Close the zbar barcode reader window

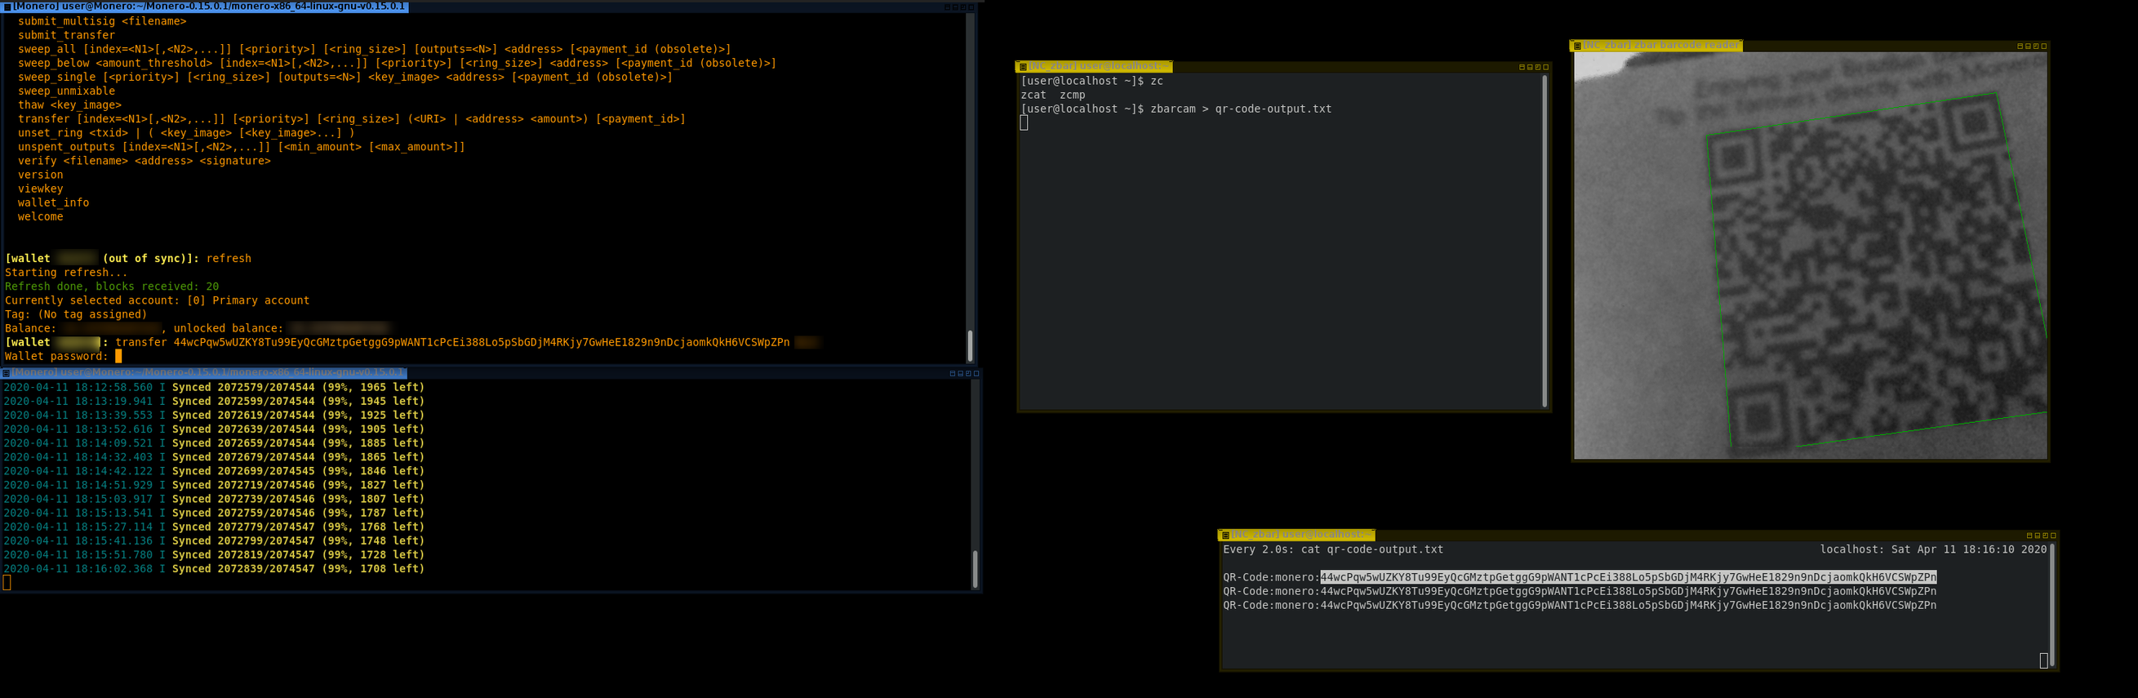(x=2043, y=47)
